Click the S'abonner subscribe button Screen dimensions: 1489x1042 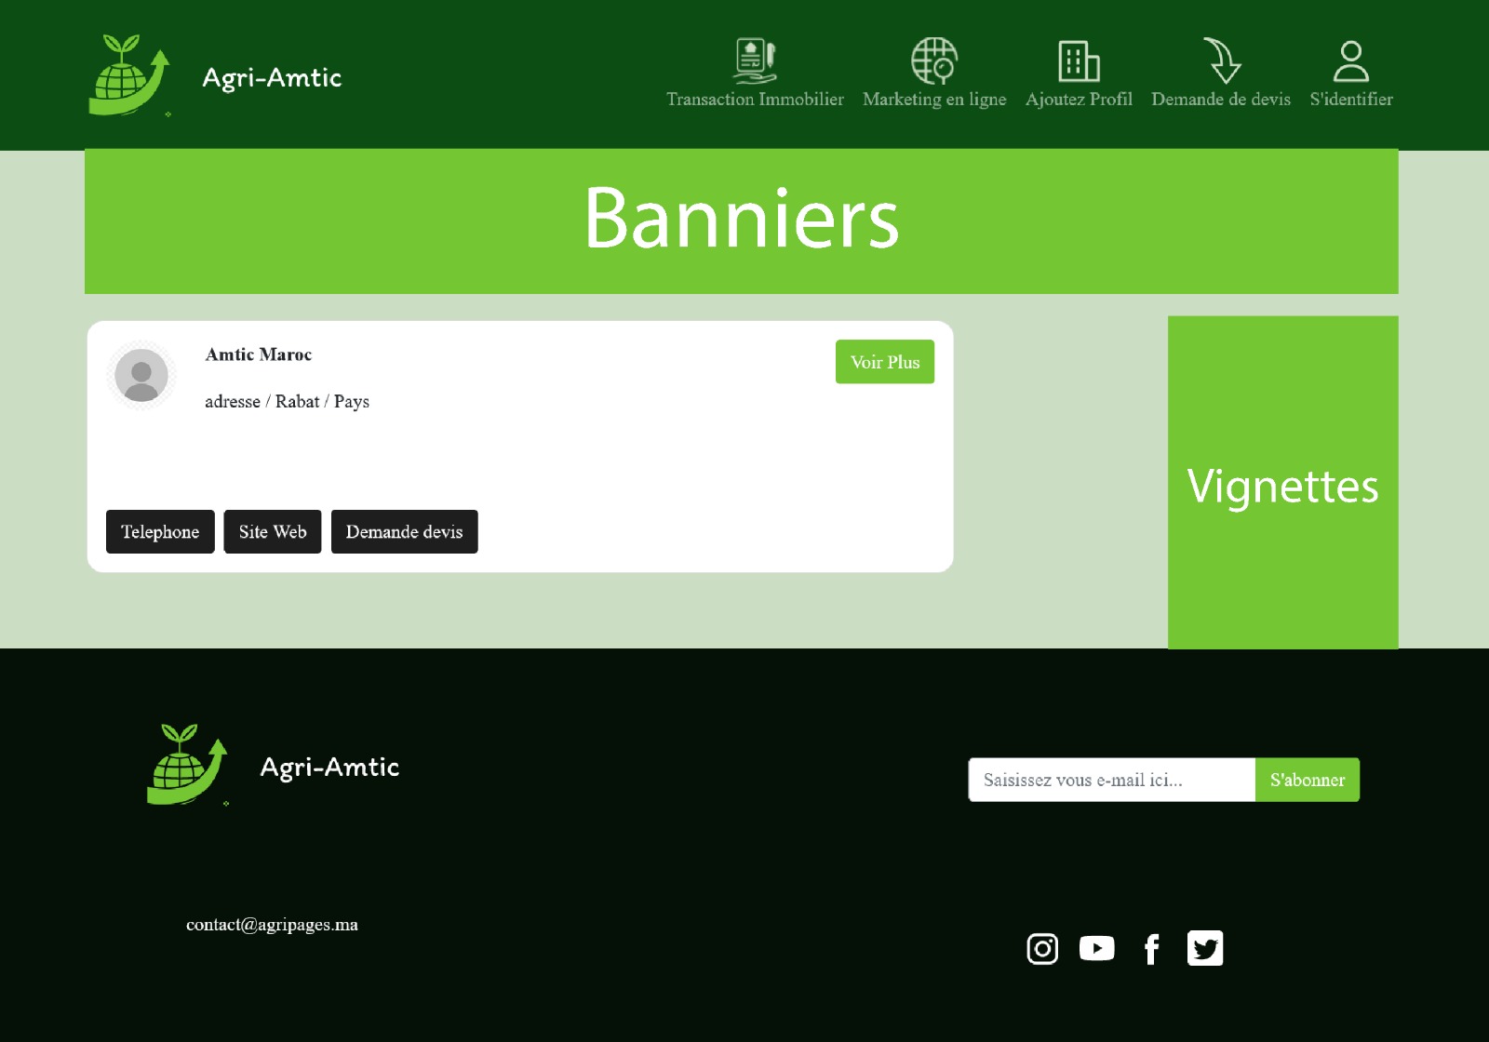1308,780
